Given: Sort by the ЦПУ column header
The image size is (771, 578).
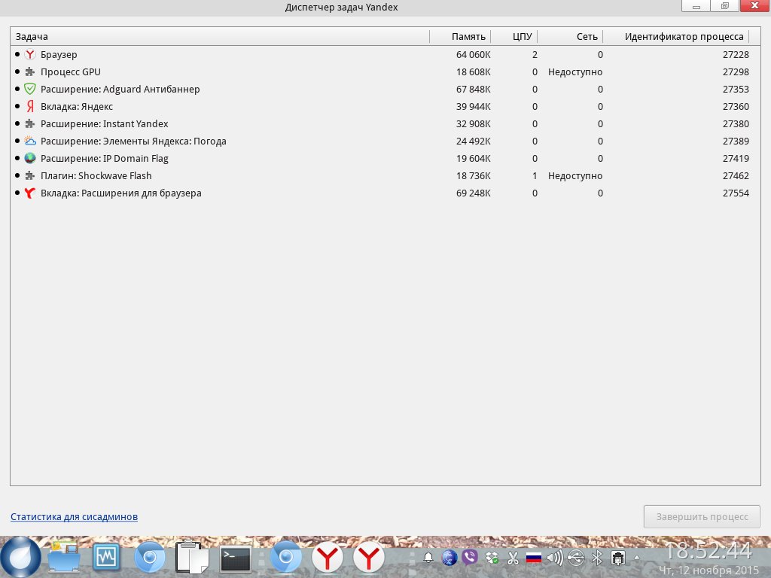Looking at the screenshot, I should (515, 36).
